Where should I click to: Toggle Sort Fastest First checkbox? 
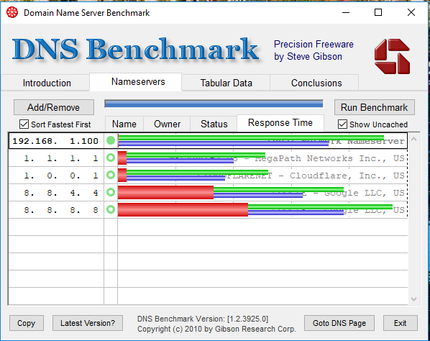pos(24,124)
